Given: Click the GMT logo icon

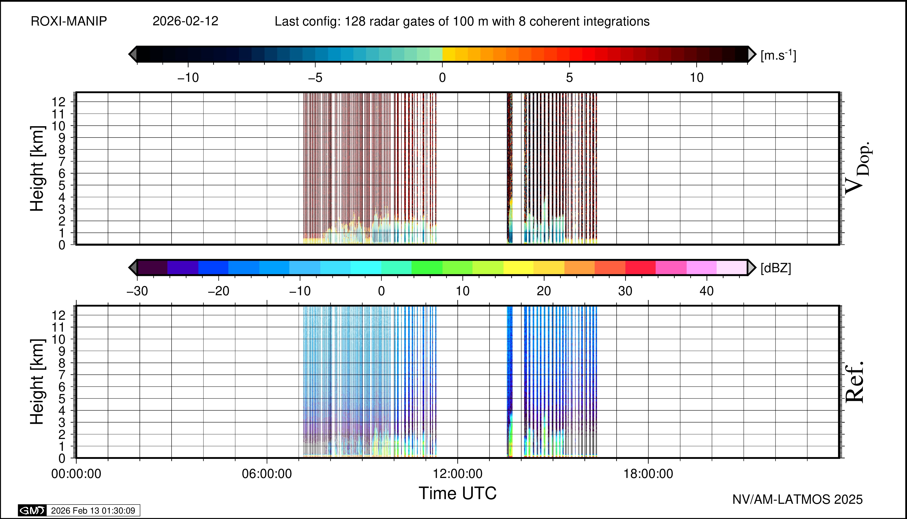Looking at the screenshot, I should pos(32,510).
